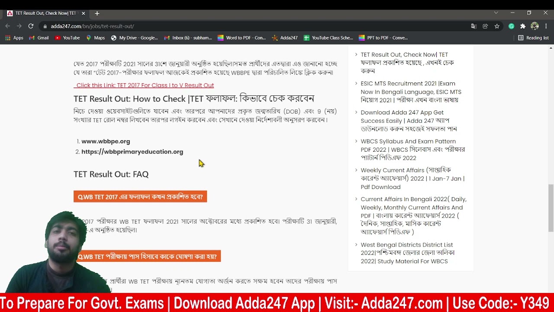Expand the tab search chevron
This screenshot has width=554, height=312.
click(x=496, y=13)
